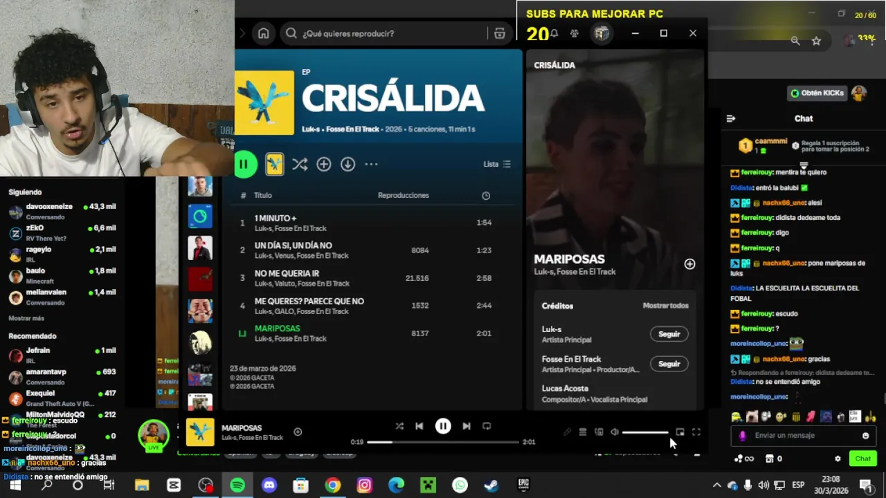Image resolution: width=886 pixels, height=498 pixels.
Task: Open the What's New bell icon in Spotify
Action: pyautogui.click(x=554, y=33)
